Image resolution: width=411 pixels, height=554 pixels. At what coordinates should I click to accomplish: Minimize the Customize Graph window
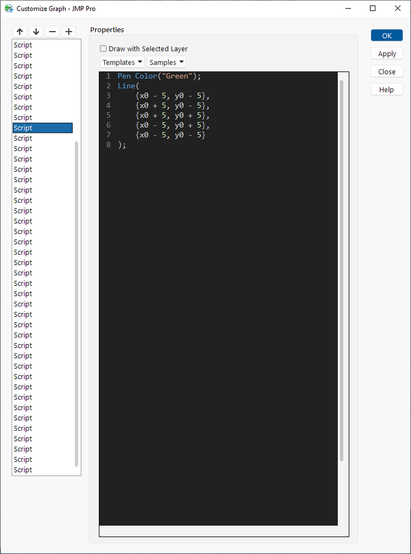click(348, 8)
